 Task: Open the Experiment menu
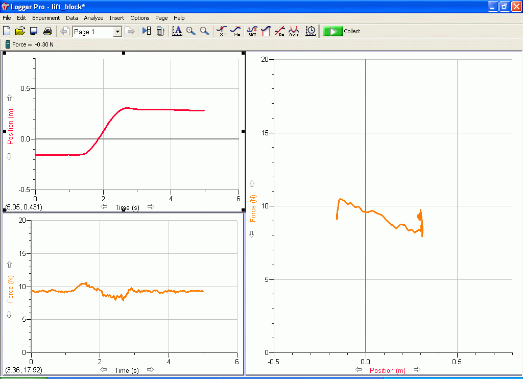tap(46, 18)
